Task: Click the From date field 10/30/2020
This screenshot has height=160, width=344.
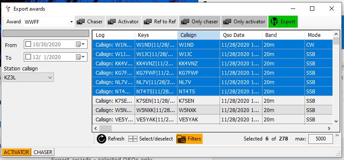Action: (x=56, y=44)
